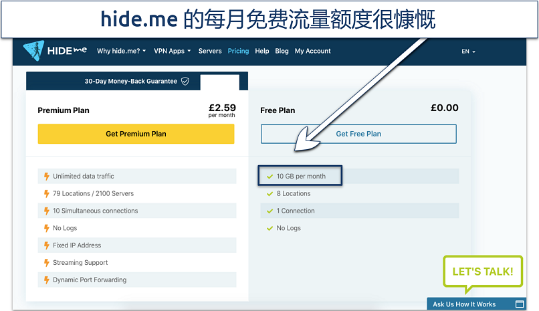Click lightning icon beside Unlimited data traffic

click(x=46, y=177)
